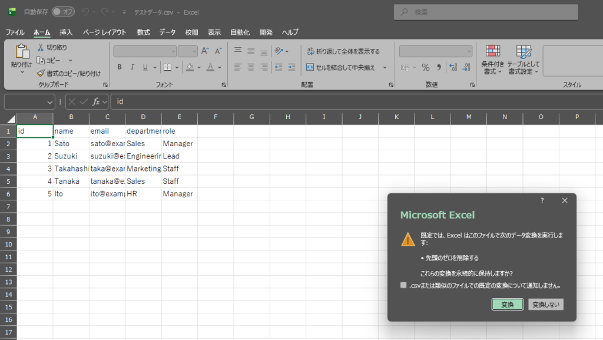Click the insert function fx icon
The height and width of the screenshot is (340, 603).
point(96,101)
